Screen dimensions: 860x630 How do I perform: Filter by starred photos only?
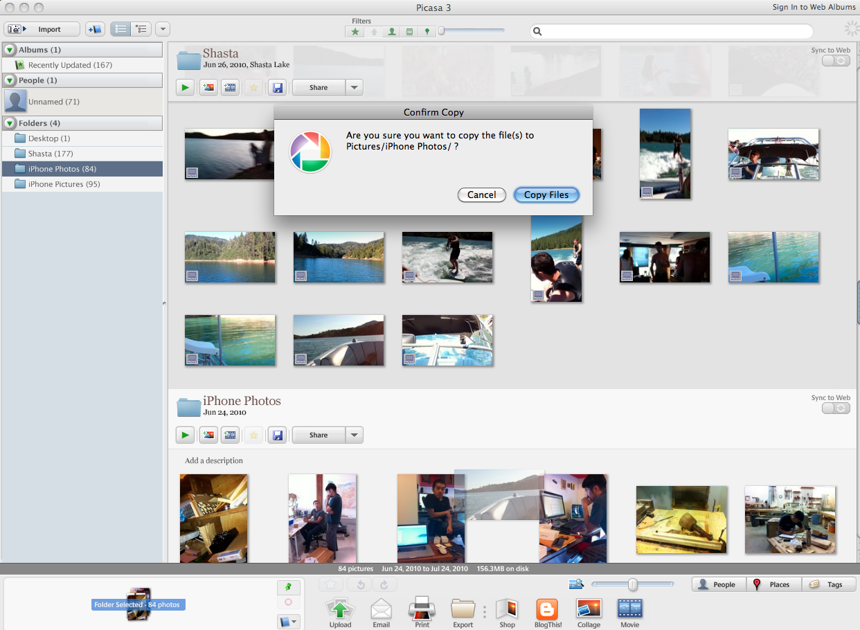click(355, 32)
